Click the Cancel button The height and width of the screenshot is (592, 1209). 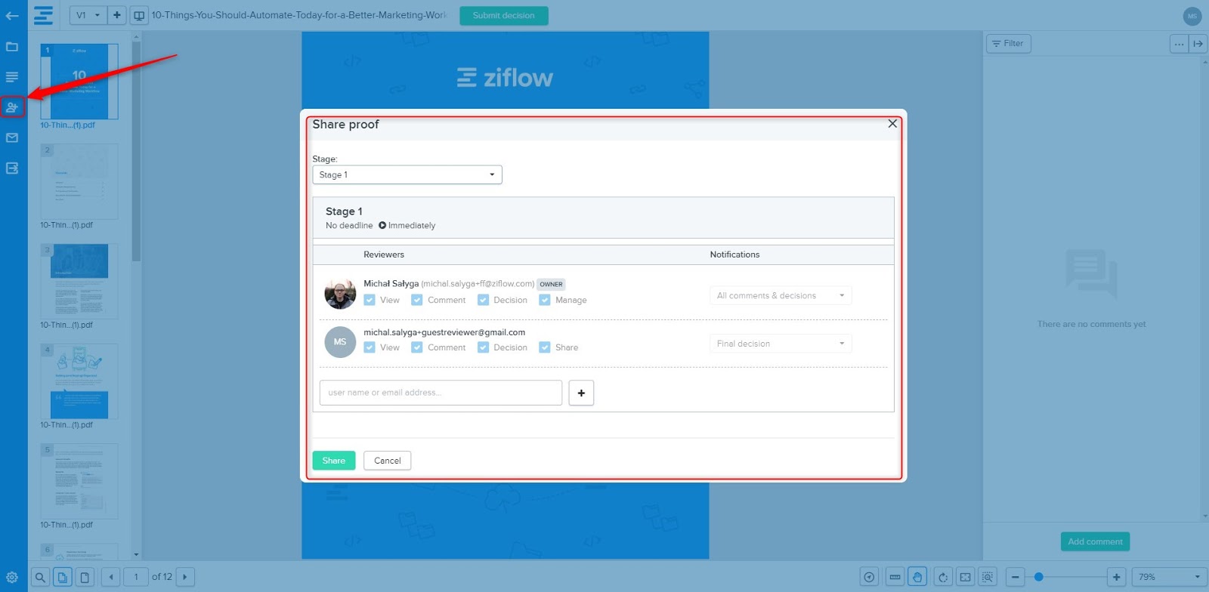click(387, 461)
